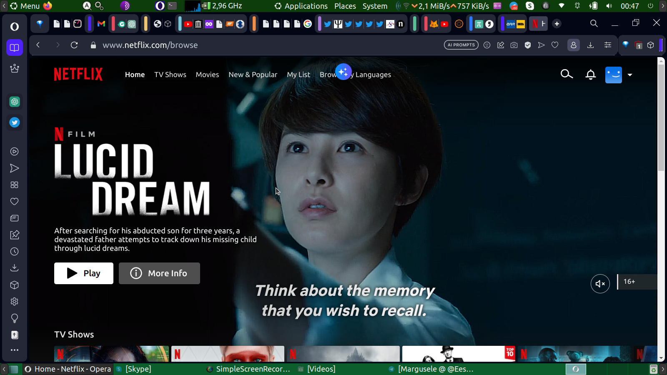Screen dimensions: 667x375
Task: Search open tabs with magnifier icon
Action: pyautogui.click(x=594, y=24)
